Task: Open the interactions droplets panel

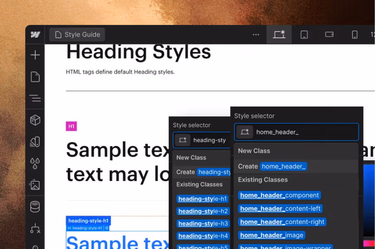Action: (x=35, y=163)
